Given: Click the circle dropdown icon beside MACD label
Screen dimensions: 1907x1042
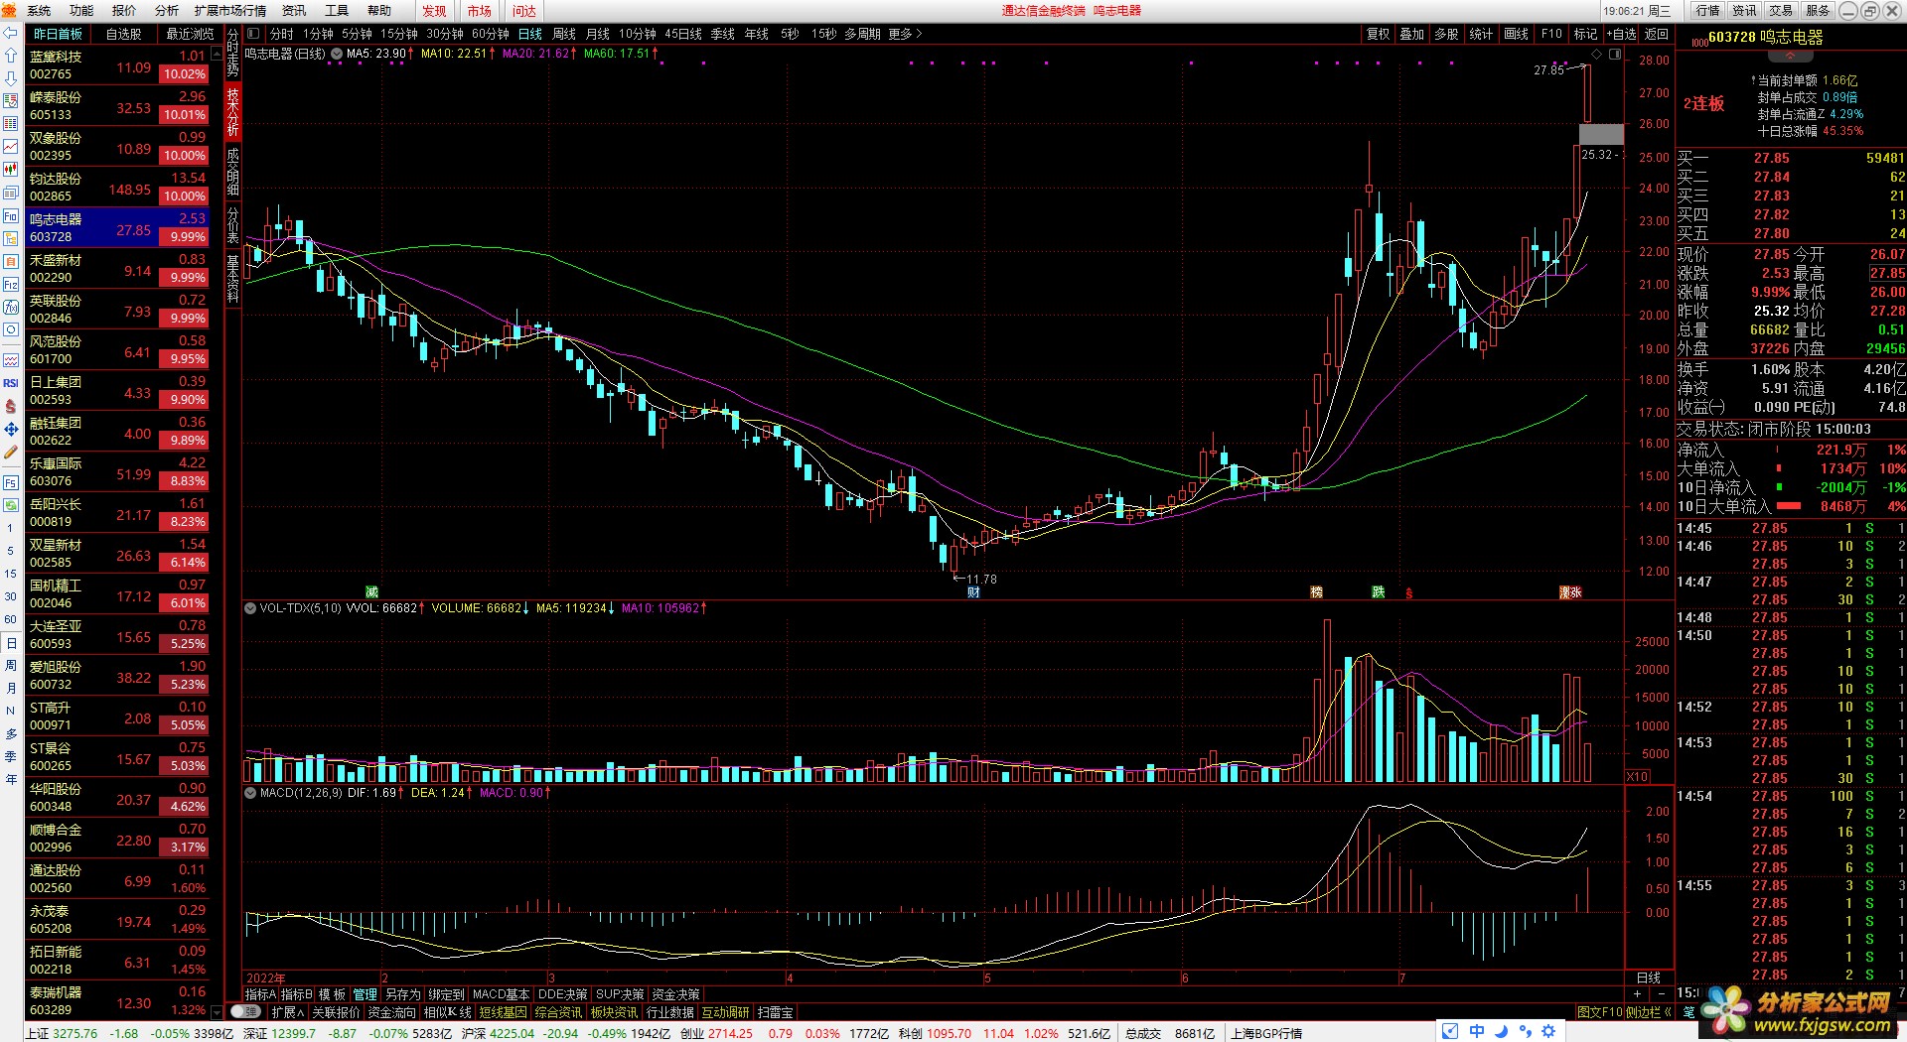Looking at the screenshot, I should point(250,793).
